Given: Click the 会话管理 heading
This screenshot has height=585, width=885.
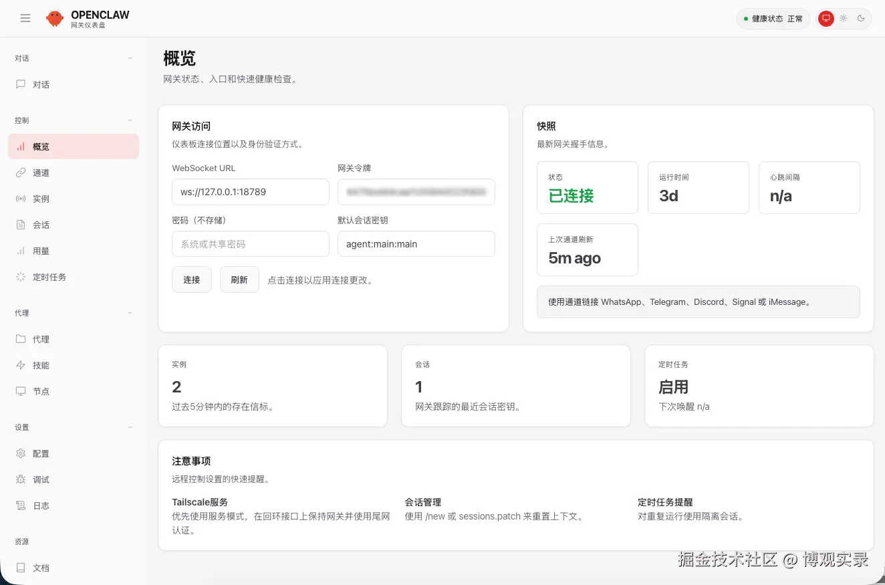Looking at the screenshot, I should [423, 502].
